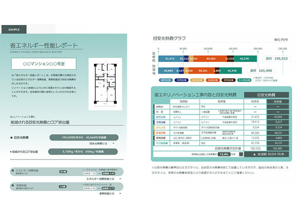The image size is (297, 223).
Task: Click the 6,805 lighting bar segment
Action: pyautogui.click(x=217, y=71)
